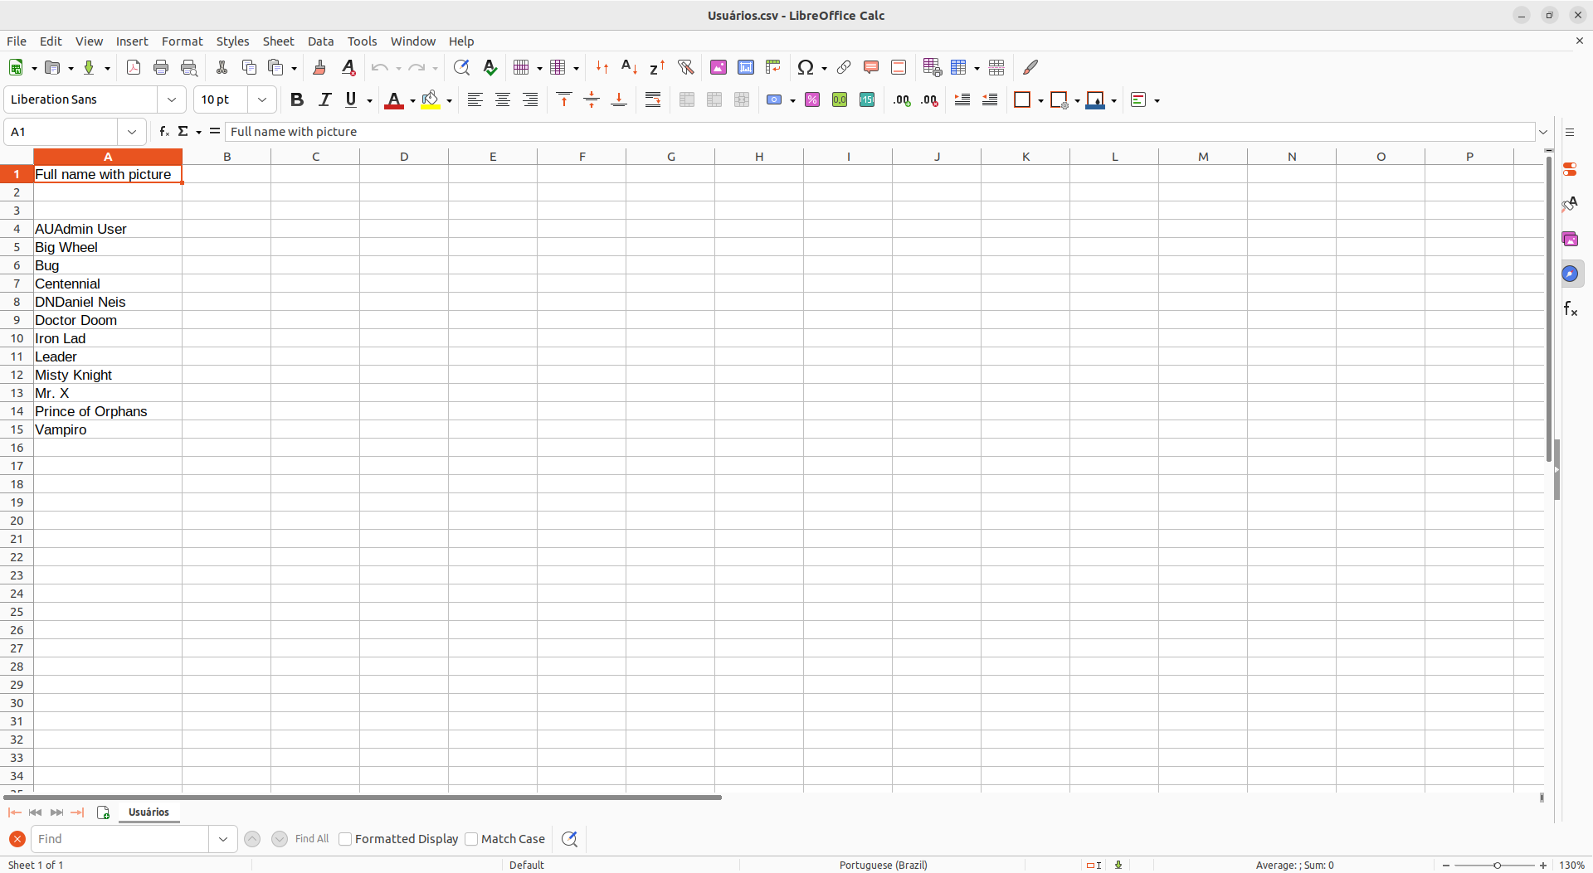Image resolution: width=1593 pixels, height=873 pixels.
Task: Click the Export as PDF icon
Action: click(x=133, y=68)
